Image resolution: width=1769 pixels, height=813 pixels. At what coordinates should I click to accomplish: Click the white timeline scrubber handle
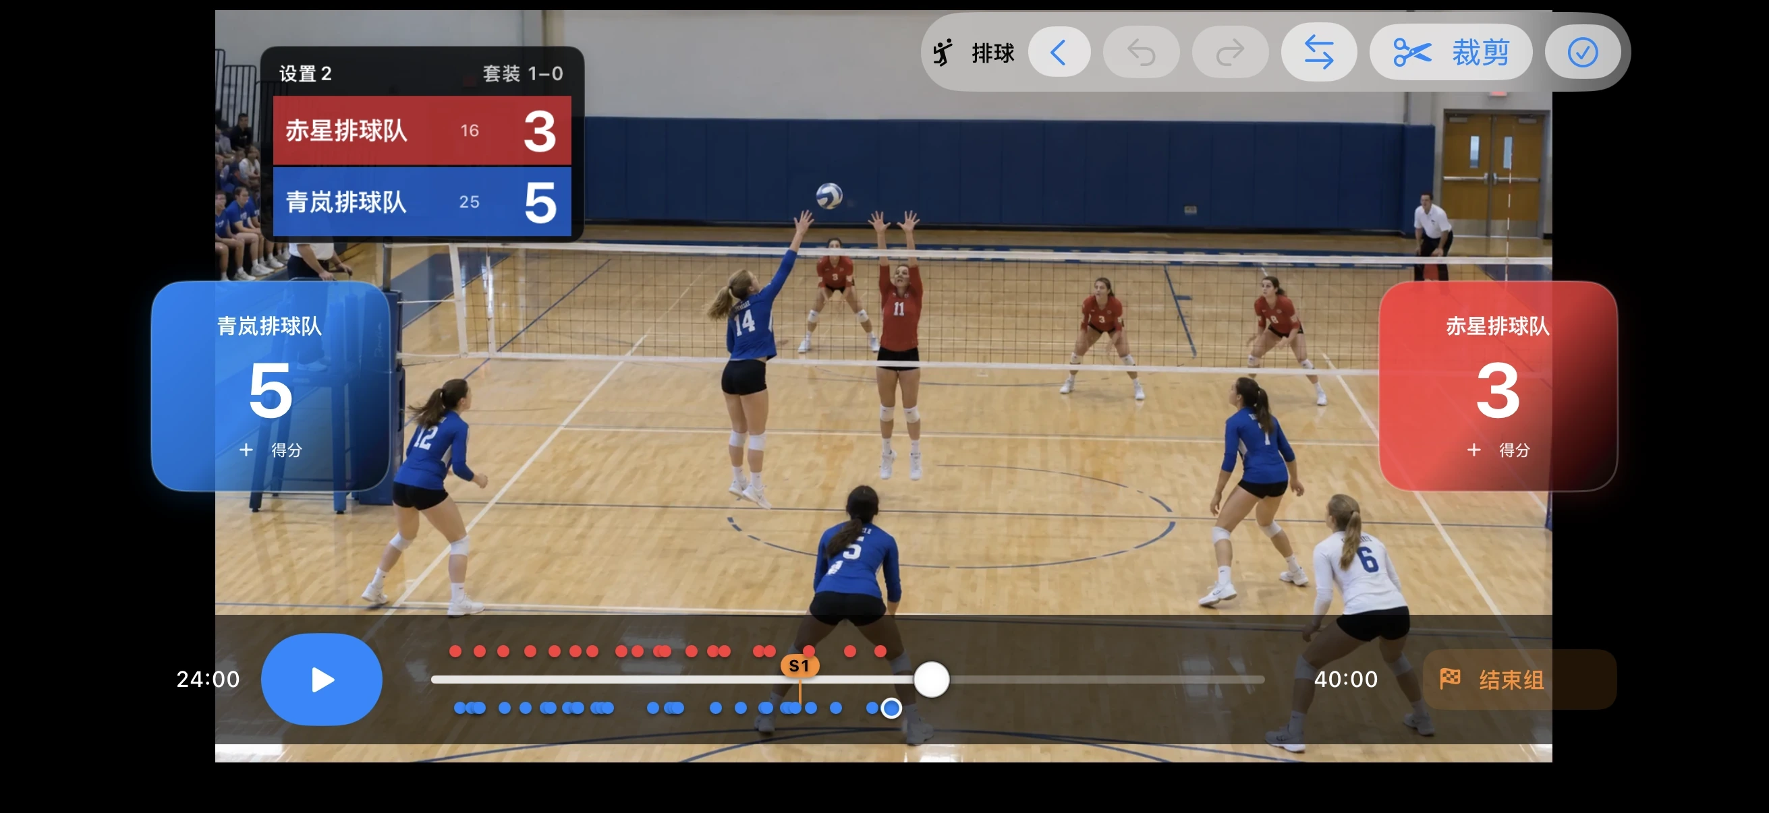931,680
